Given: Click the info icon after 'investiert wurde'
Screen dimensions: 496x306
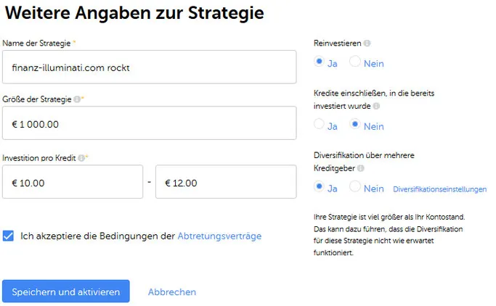Looking at the screenshot, I should coord(376,106).
